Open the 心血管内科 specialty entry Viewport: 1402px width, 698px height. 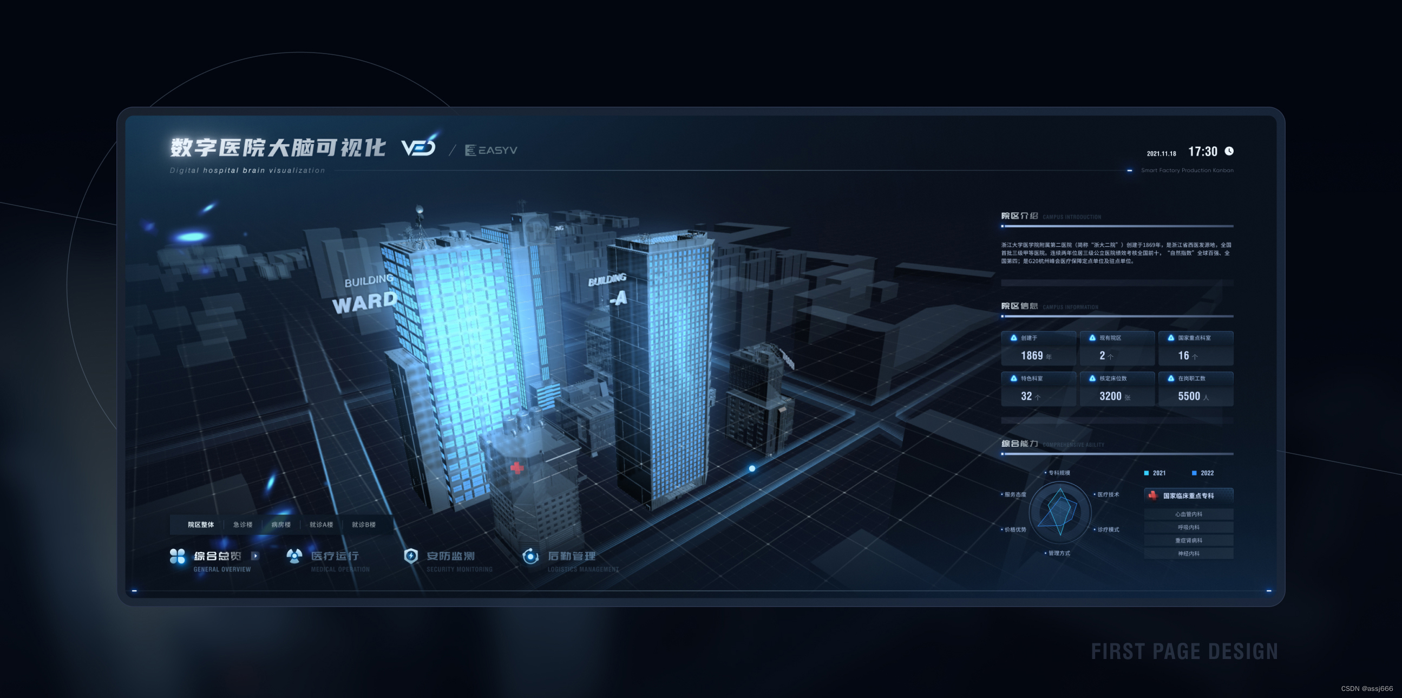(1188, 514)
